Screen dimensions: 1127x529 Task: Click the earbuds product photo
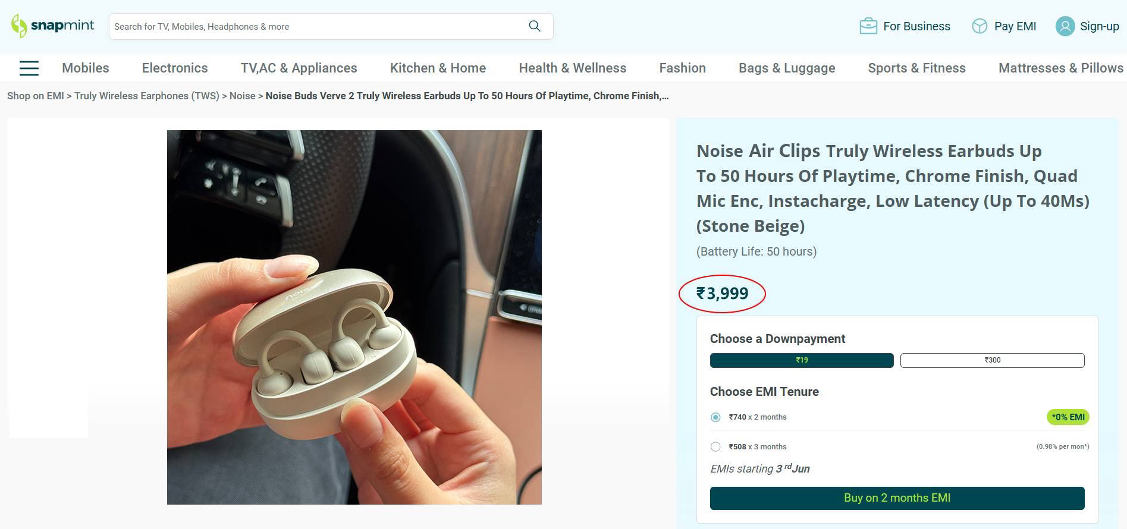(354, 317)
